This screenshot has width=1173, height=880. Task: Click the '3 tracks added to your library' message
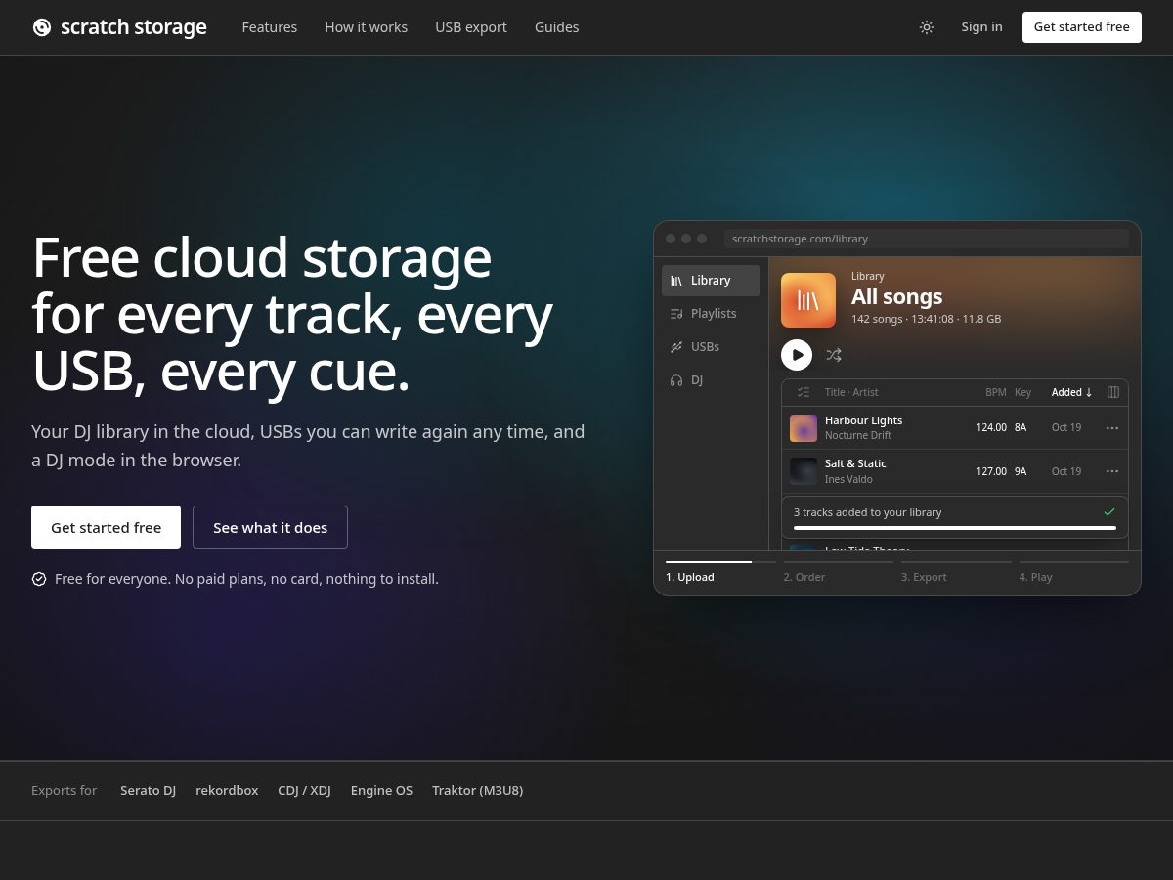(x=868, y=512)
